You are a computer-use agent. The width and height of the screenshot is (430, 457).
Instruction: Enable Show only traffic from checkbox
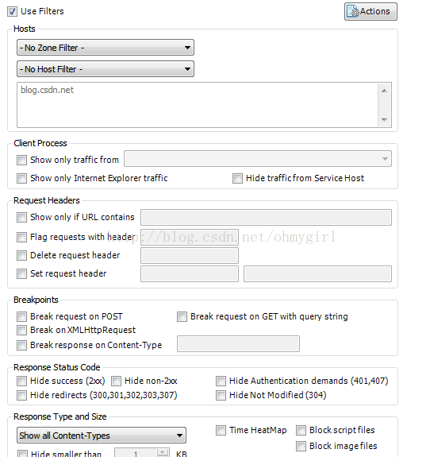tap(22, 160)
